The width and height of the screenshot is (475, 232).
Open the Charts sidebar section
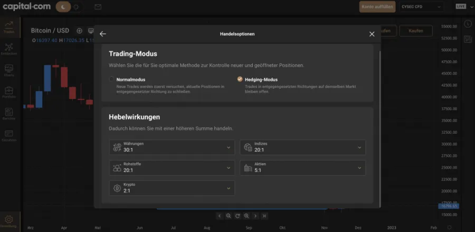[9, 70]
